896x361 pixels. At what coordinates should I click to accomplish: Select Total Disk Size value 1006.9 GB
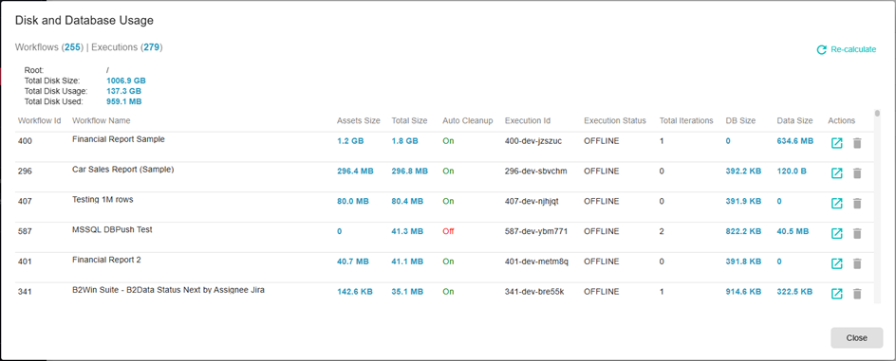click(x=126, y=81)
